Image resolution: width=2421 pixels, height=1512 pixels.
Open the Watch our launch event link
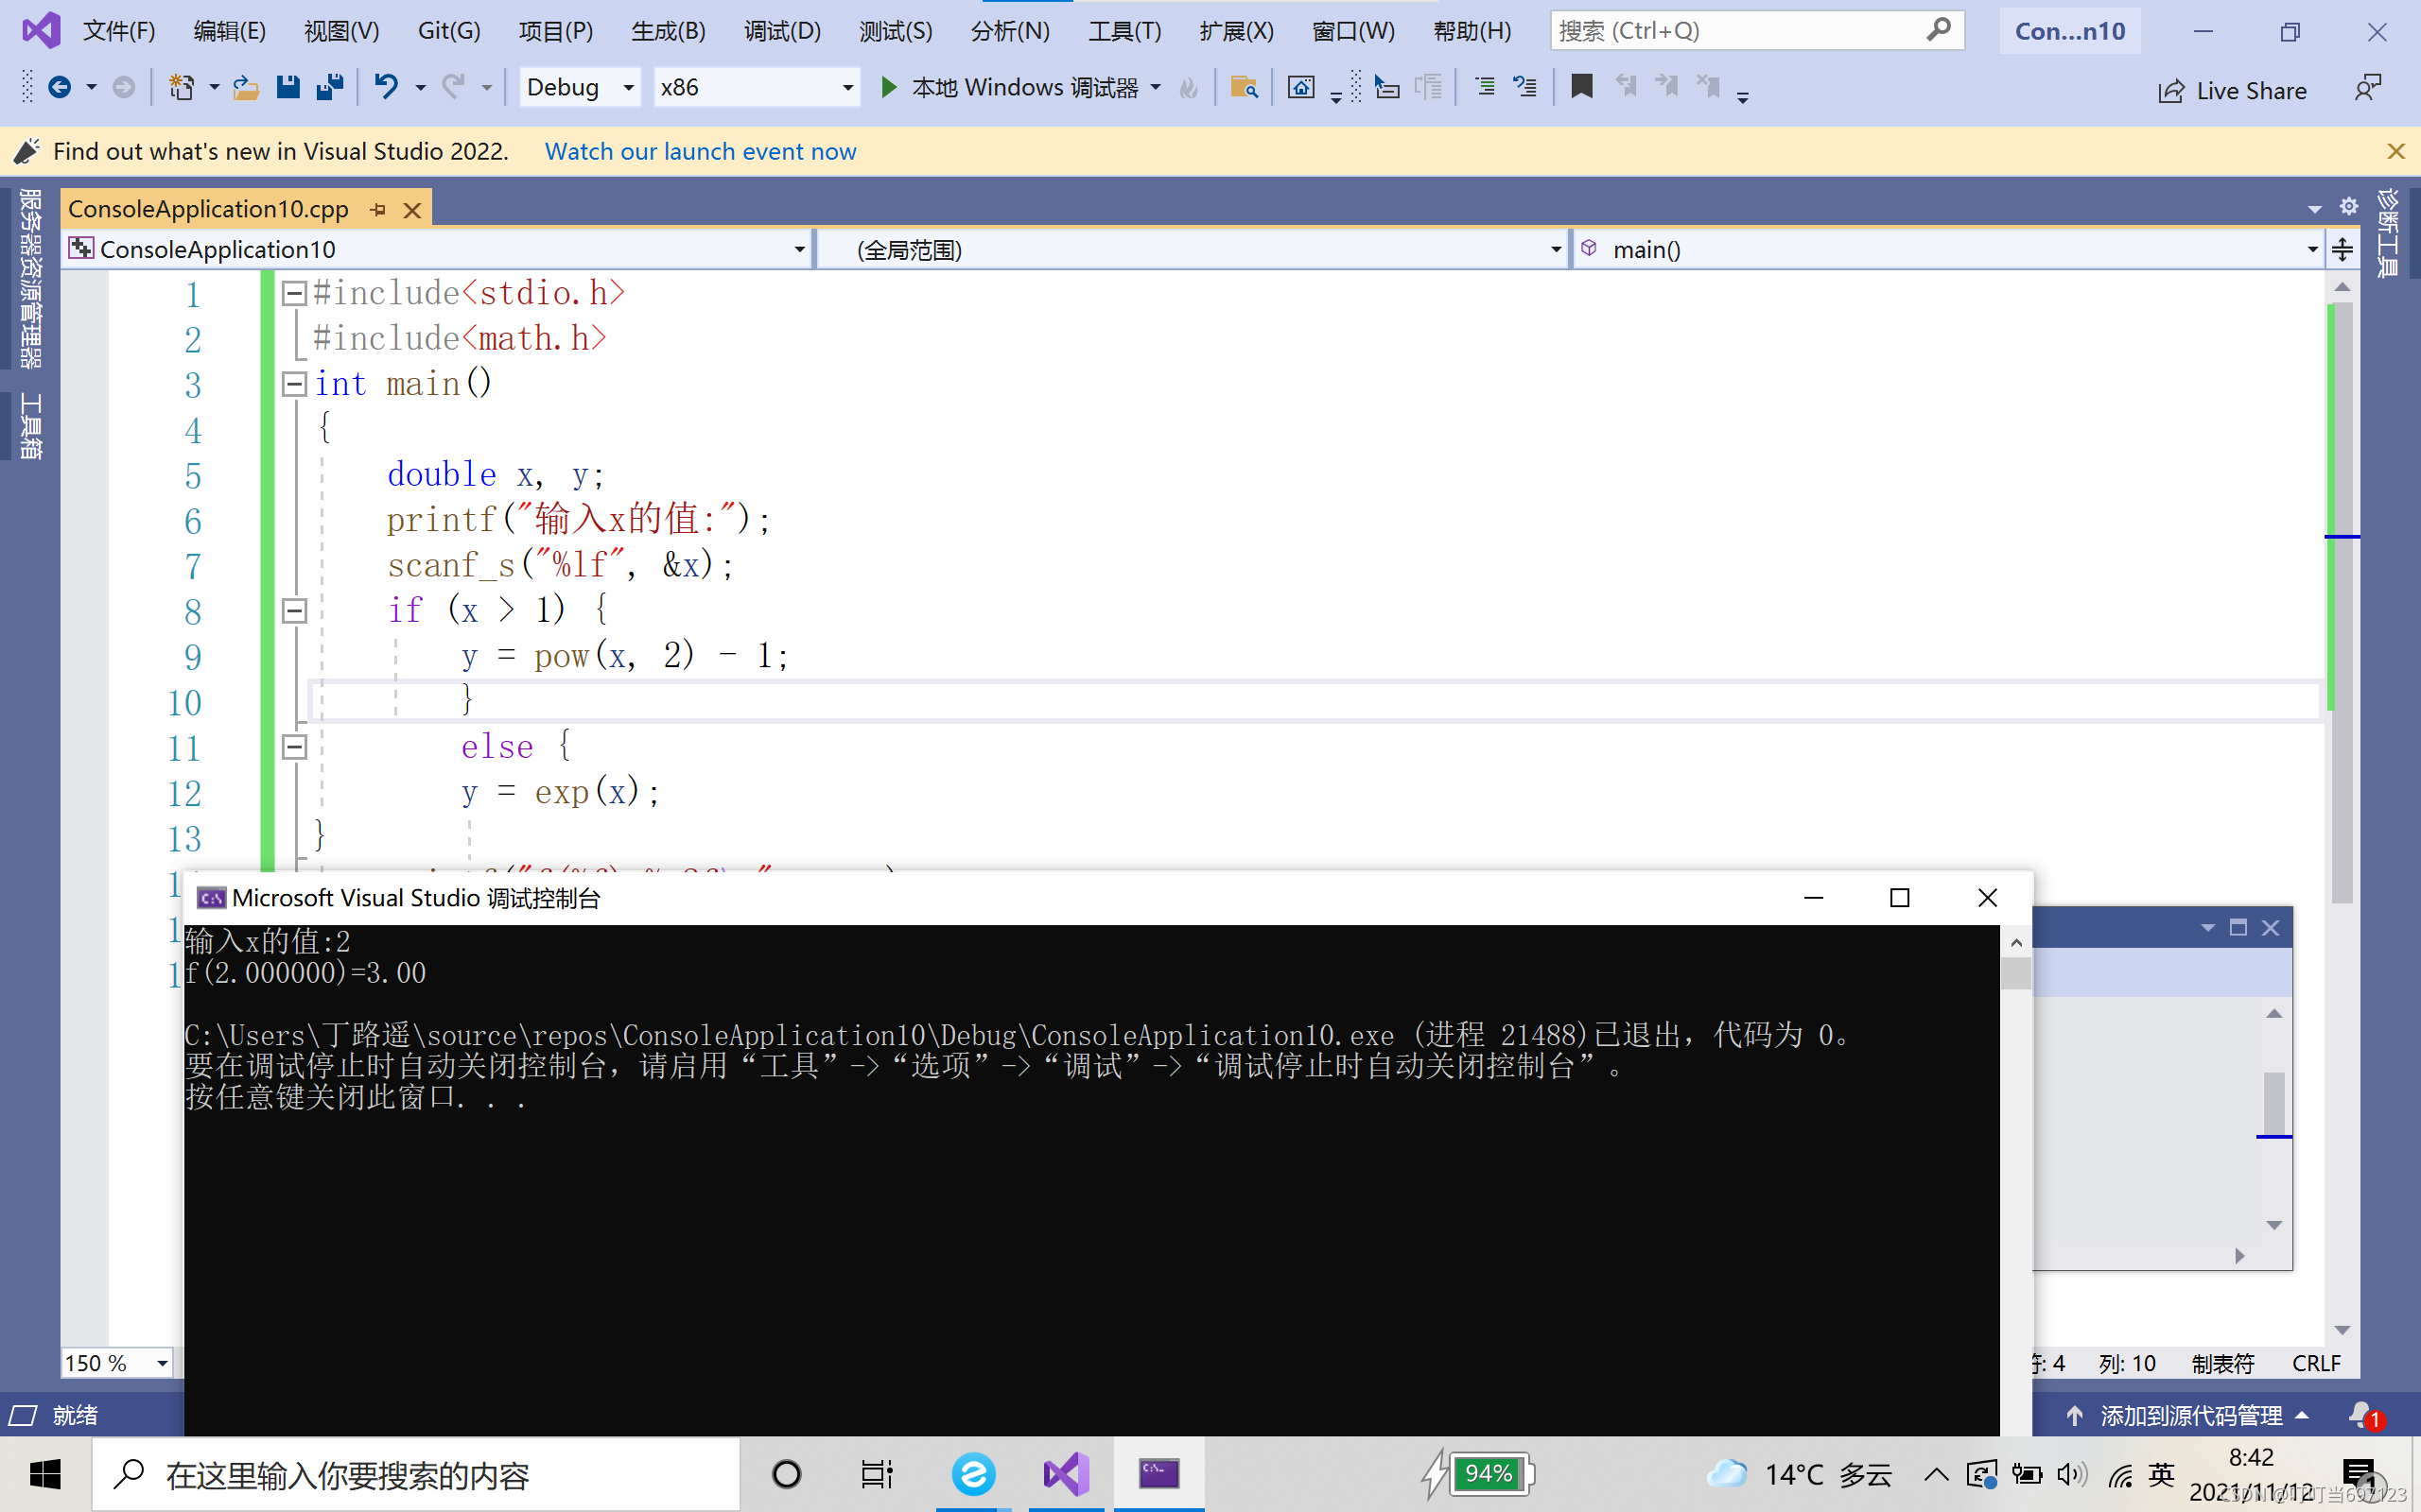point(700,151)
